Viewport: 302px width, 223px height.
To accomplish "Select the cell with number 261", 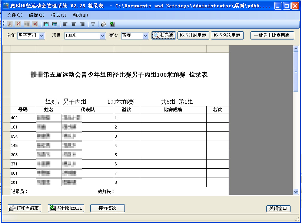I will (x=23, y=182).
